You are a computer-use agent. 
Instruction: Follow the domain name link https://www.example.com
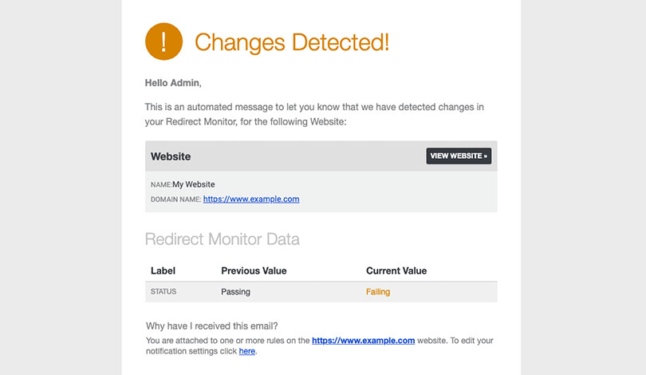pos(251,199)
